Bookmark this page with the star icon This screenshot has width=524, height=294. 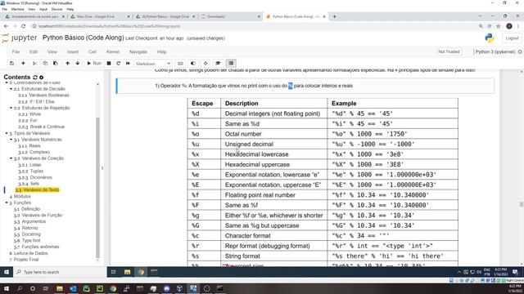point(499,26)
